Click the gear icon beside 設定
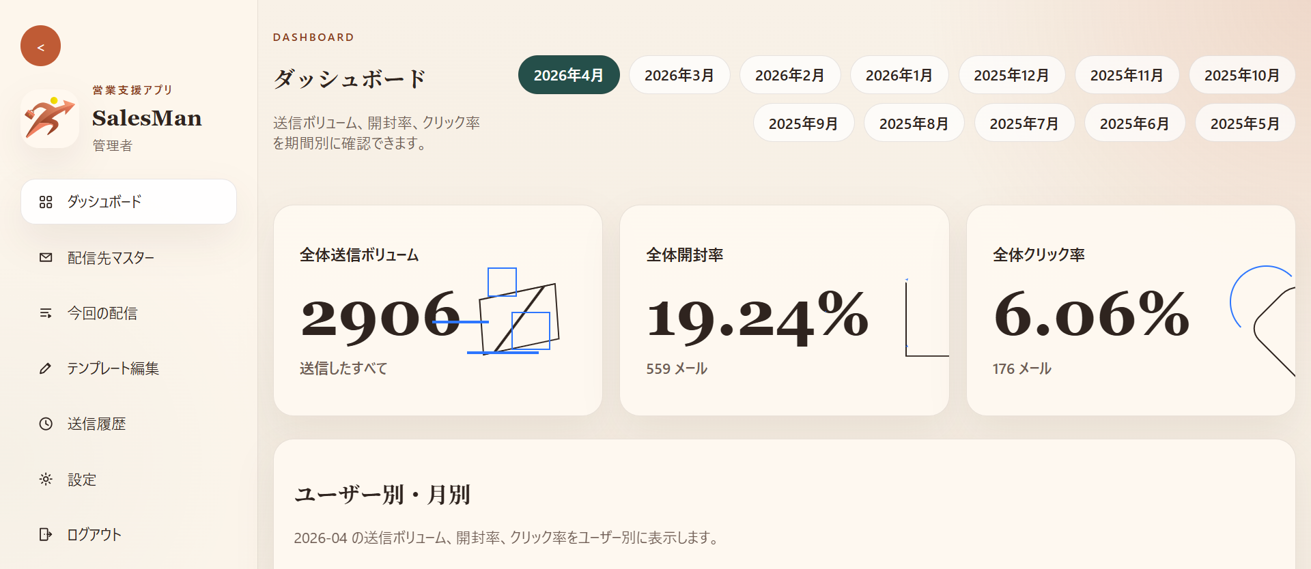1311x569 pixels. 46,480
